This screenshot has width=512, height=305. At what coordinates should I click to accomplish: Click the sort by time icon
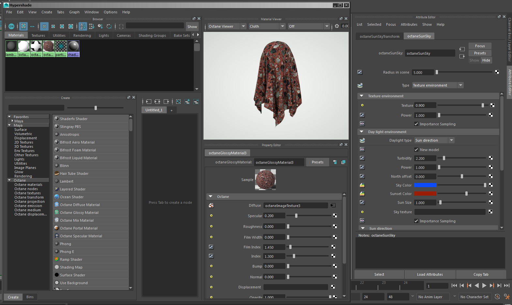point(100,26)
